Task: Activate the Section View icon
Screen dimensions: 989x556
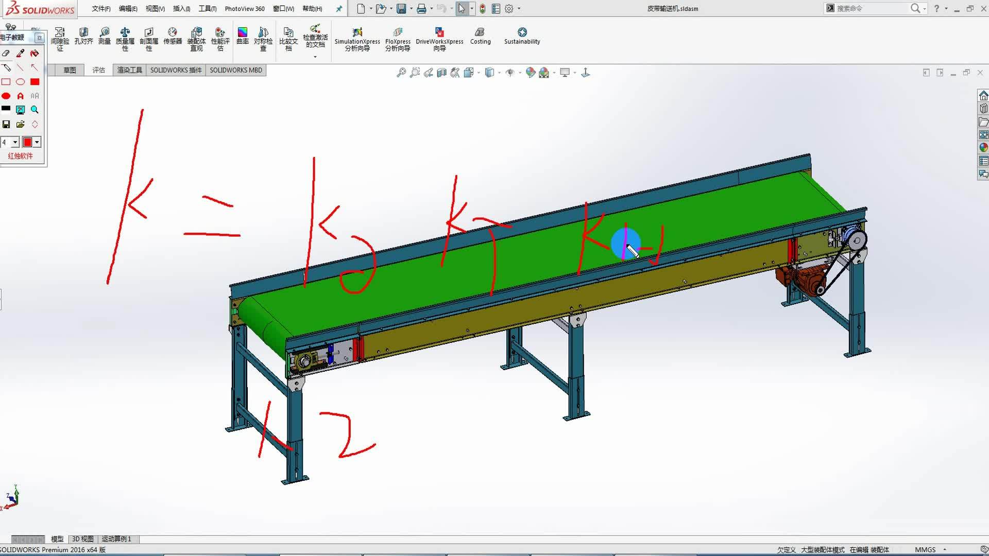Action: [x=441, y=72]
